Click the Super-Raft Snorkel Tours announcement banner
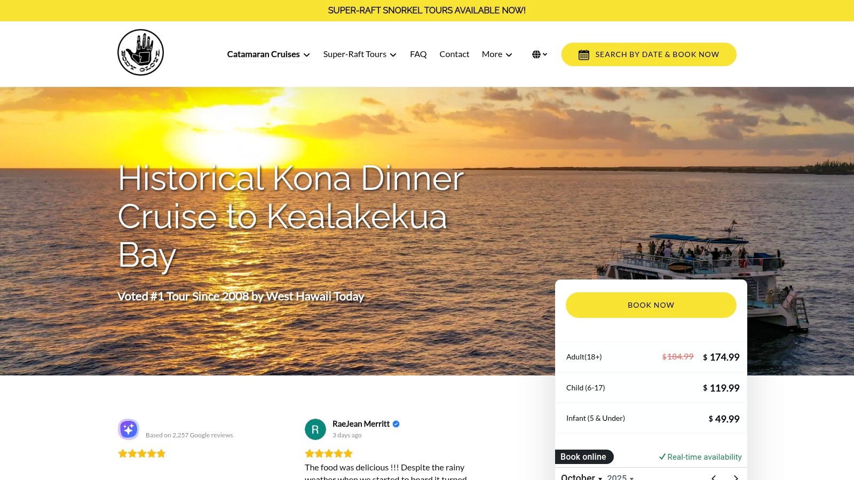The image size is (854, 480). 427,11
